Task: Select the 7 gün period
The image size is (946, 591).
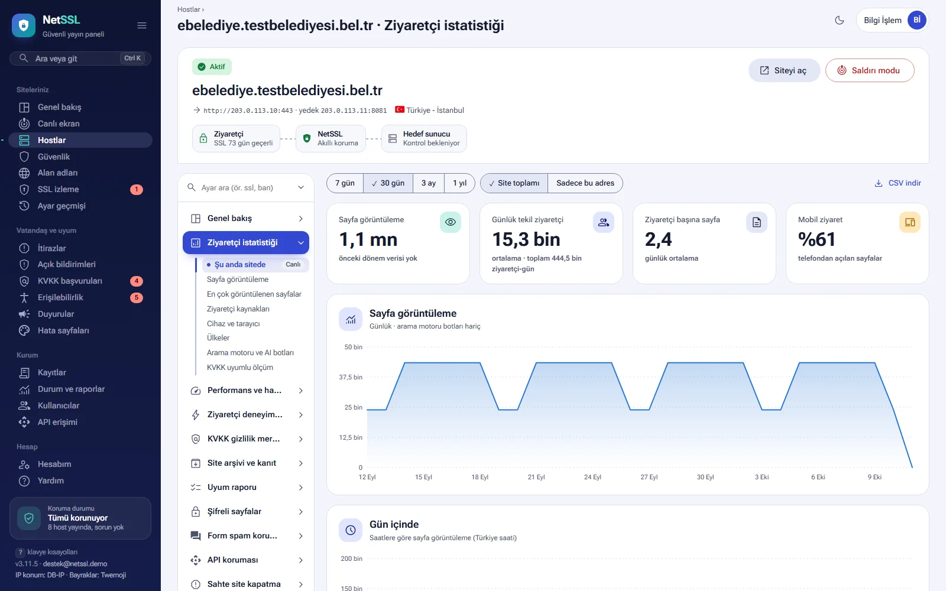Action: point(345,183)
